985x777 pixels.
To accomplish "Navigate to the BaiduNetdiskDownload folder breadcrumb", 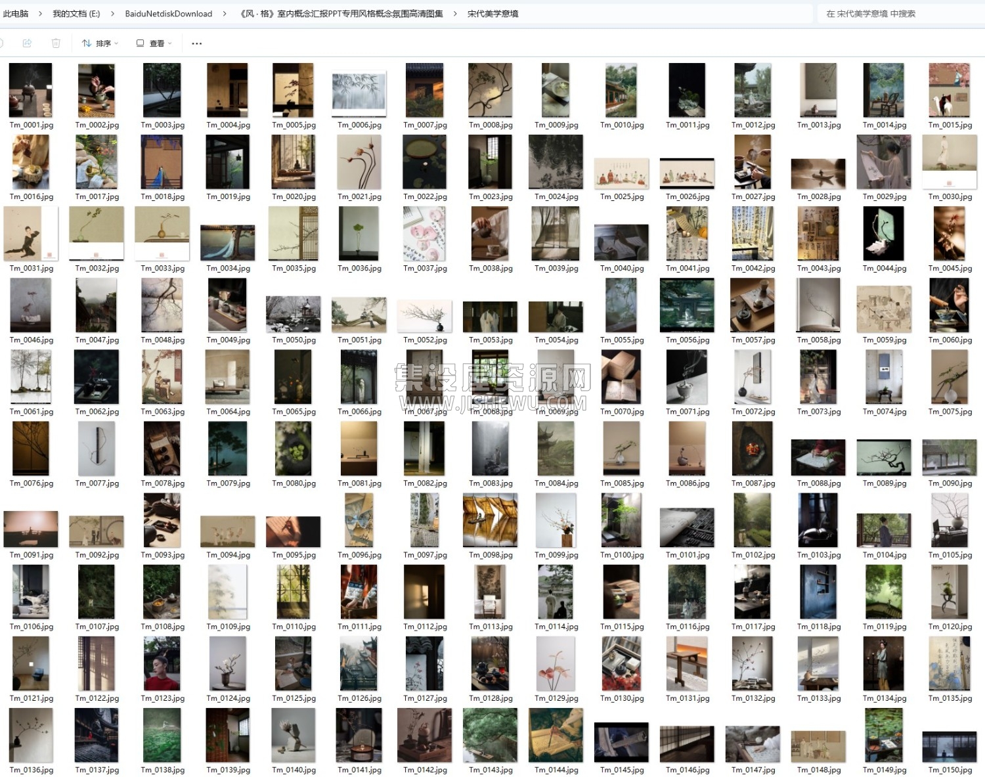I will 169,14.
